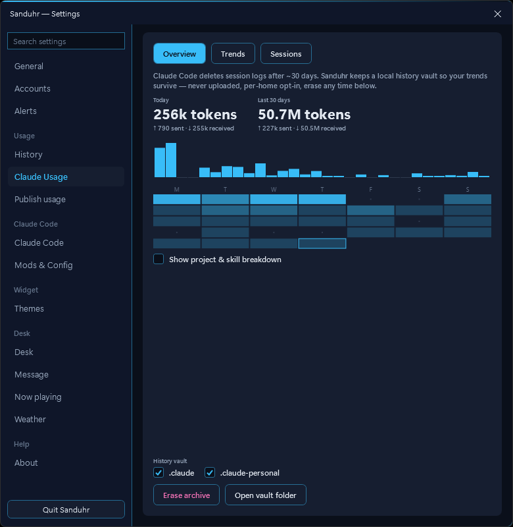Click the tallest bar in usage chart
This screenshot has width=513, height=527.
(171, 160)
